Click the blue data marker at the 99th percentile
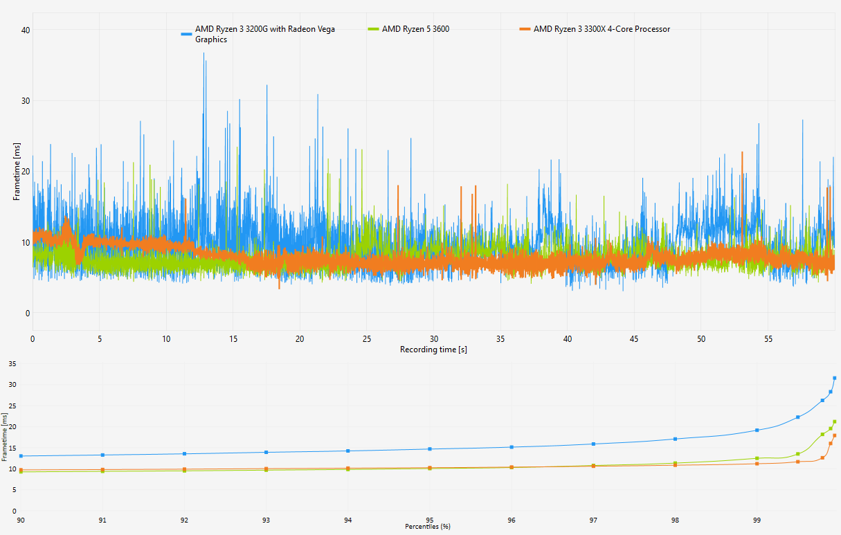Viewport: 841px width, 535px height. pyautogui.click(x=757, y=430)
